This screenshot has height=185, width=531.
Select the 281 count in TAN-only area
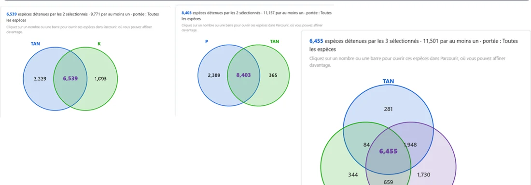pos(388,109)
